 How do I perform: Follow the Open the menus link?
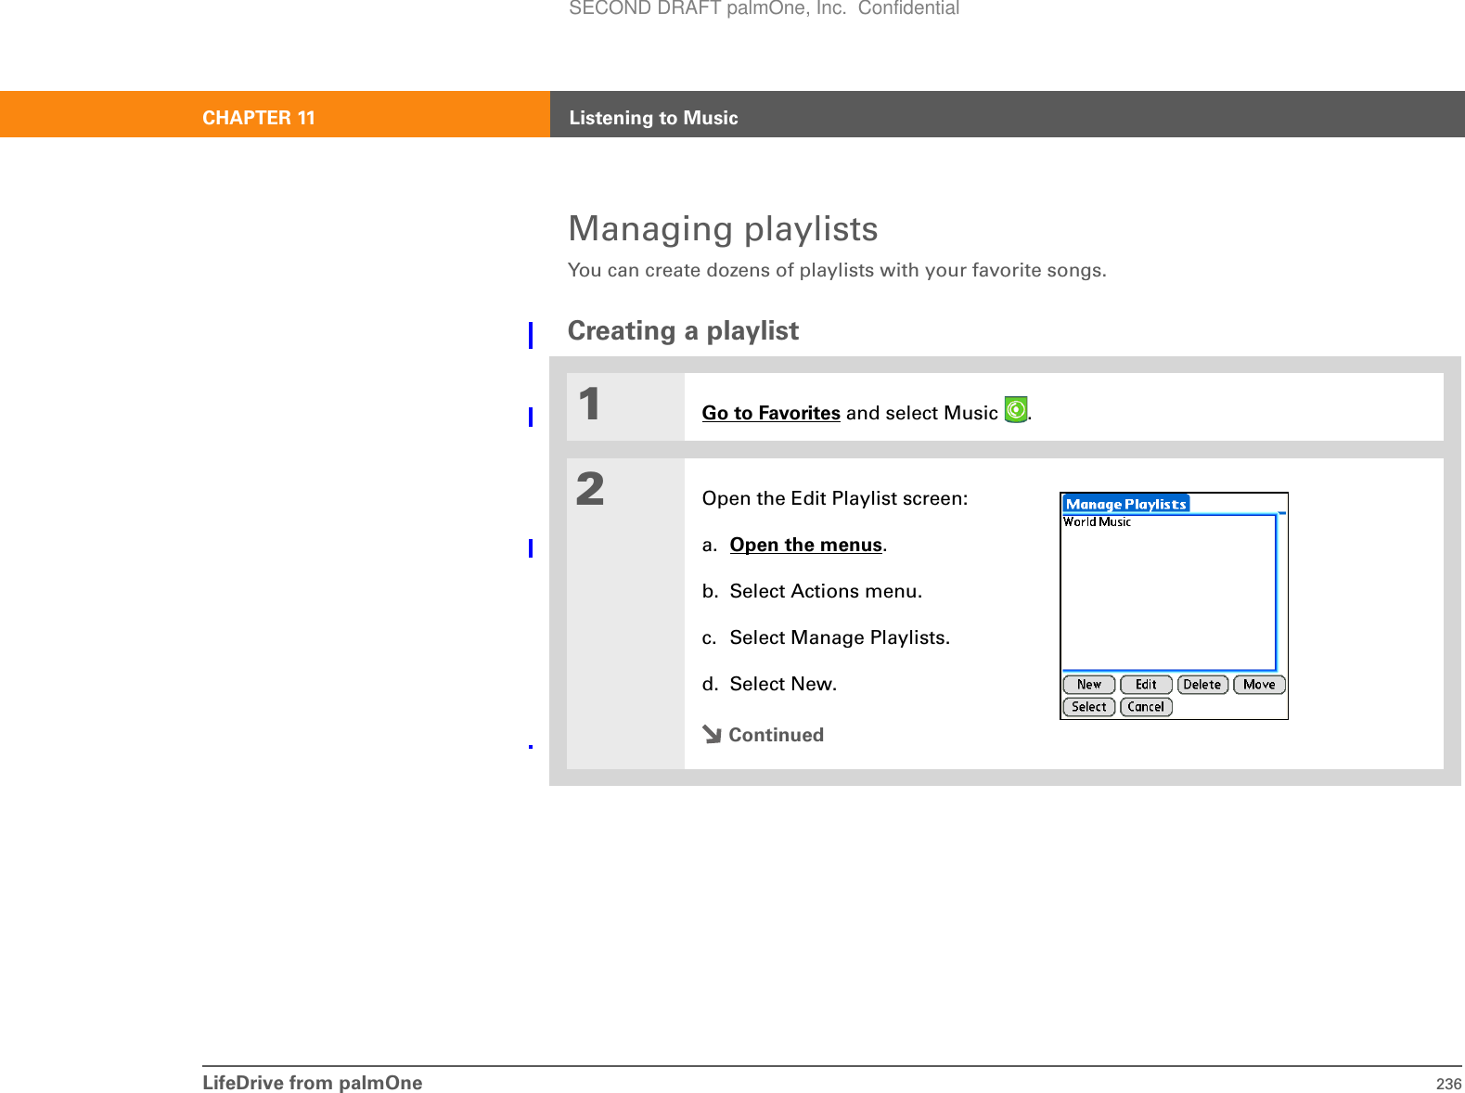click(805, 545)
